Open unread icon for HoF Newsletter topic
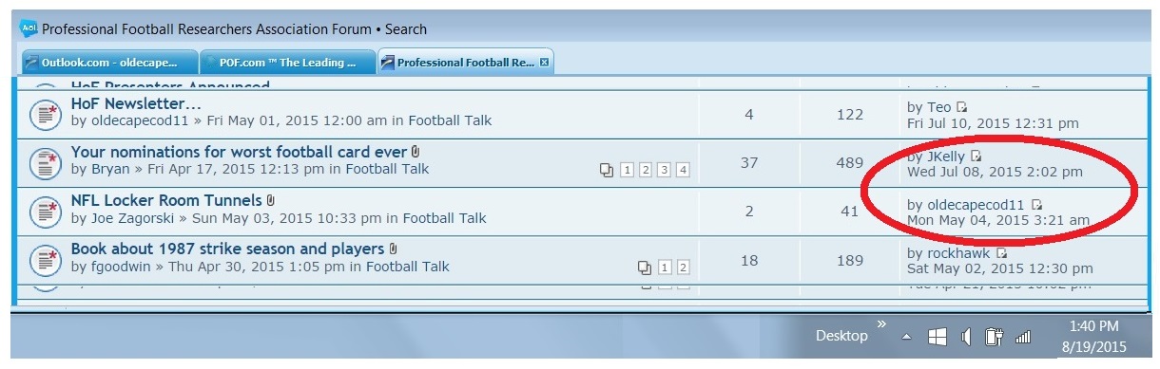Viewport: 1160px width, 369px height. (44, 115)
